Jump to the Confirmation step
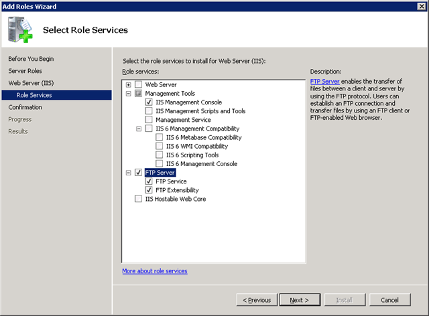 25,107
